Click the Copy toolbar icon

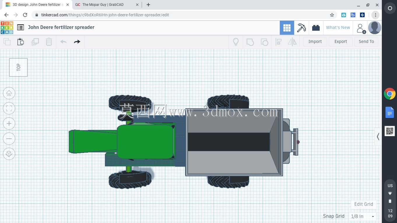pos(7,42)
